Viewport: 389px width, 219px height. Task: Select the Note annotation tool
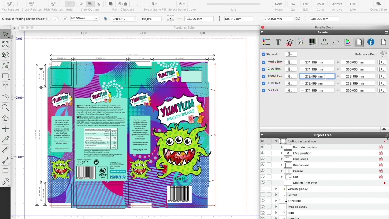[x=5, y=171]
